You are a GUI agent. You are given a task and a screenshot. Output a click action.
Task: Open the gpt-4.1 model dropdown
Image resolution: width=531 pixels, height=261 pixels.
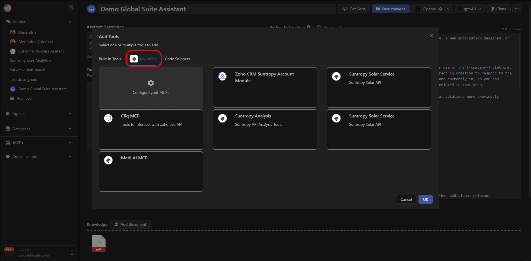click(x=470, y=9)
